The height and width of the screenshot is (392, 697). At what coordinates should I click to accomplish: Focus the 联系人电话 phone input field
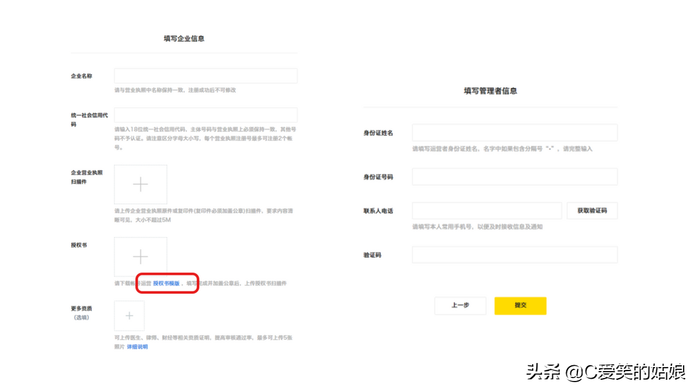[487, 210]
